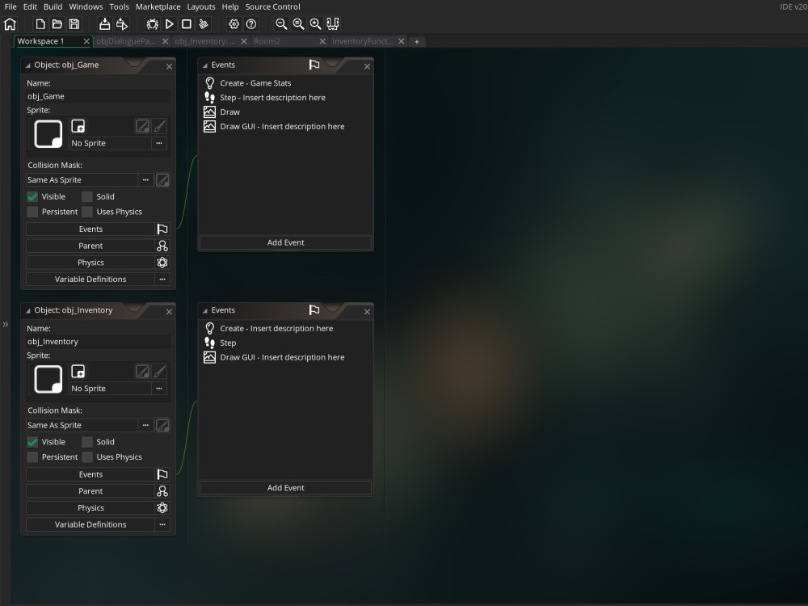The height and width of the screenshot is (606, 808).
Task: Open the Source Control menu
Action: [x=272, y=6]
